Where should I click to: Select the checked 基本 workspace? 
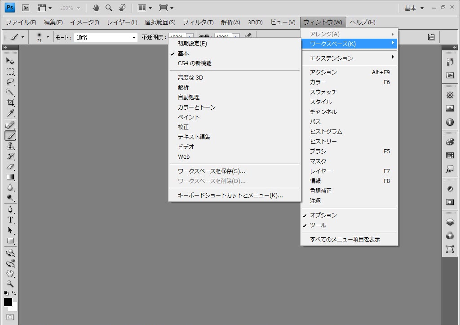tap(183, 53)
